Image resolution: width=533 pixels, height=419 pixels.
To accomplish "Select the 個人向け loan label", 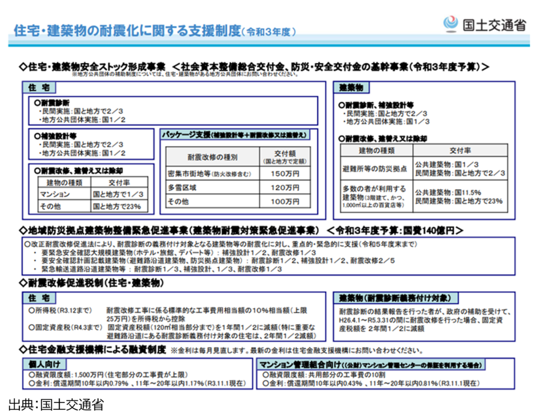I will coord(45,365).
